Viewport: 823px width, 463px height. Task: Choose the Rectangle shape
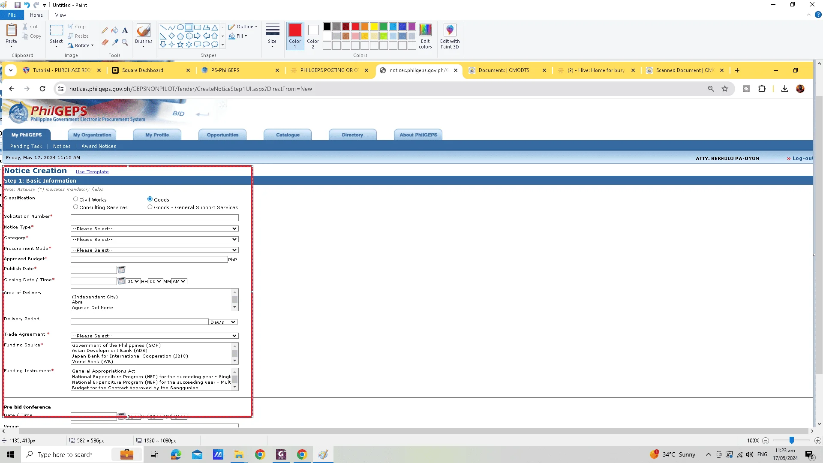click(189, 27)
